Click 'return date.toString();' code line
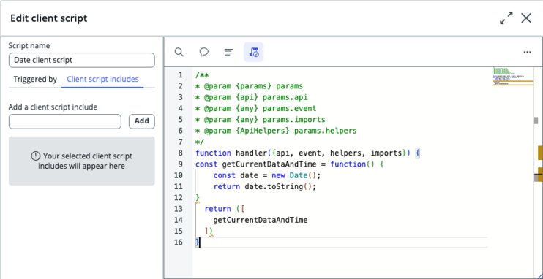Image resolution: width=543 pixels, height=279 pixels. [x=265, y=187]
